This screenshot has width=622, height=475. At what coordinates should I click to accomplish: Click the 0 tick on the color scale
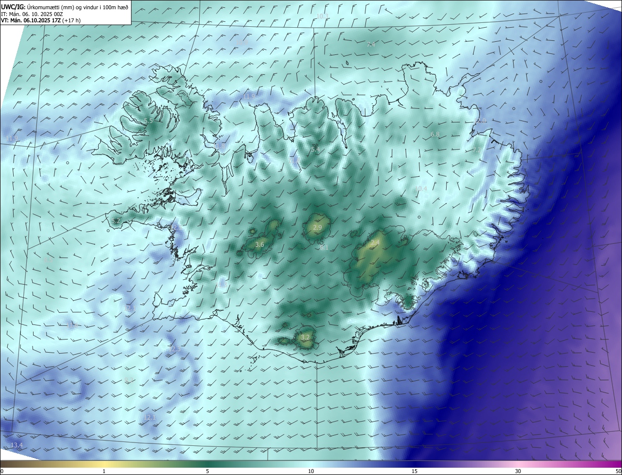[x=1, y=471]
